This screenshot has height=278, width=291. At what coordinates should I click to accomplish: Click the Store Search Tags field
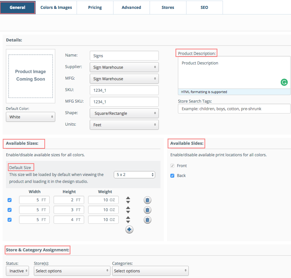234,109
